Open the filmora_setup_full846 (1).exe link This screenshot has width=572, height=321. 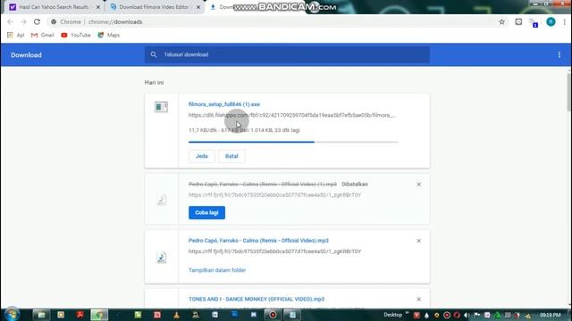click(x=224, y=104)
